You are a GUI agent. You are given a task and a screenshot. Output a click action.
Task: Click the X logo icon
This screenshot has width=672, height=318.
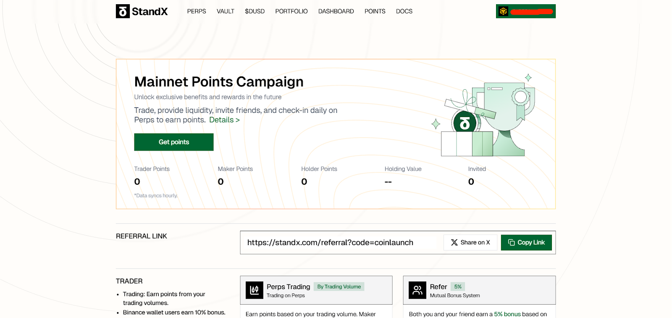tap(454, 242)
